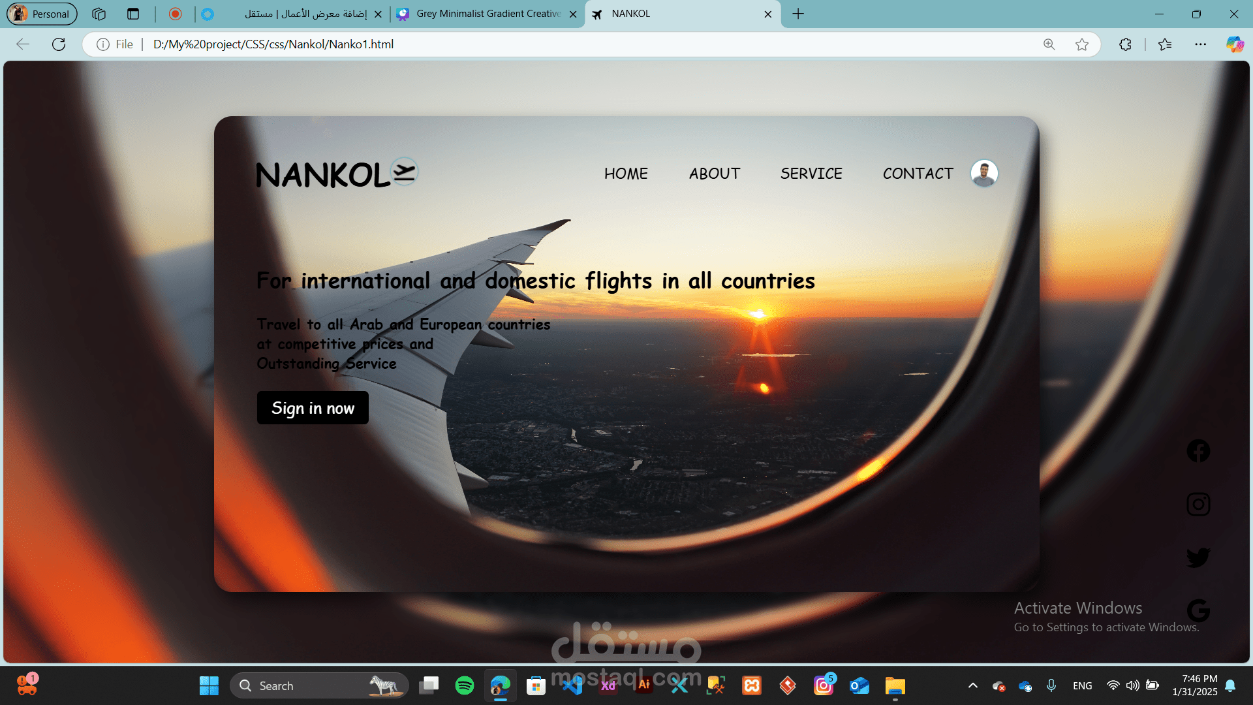The image size is (1253, 705).
Task: Open the tab actions menu icon
Action: coord(133,14)
